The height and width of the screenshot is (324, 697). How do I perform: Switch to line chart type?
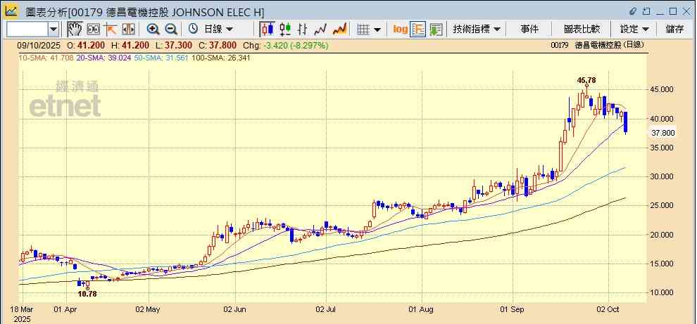321,29
